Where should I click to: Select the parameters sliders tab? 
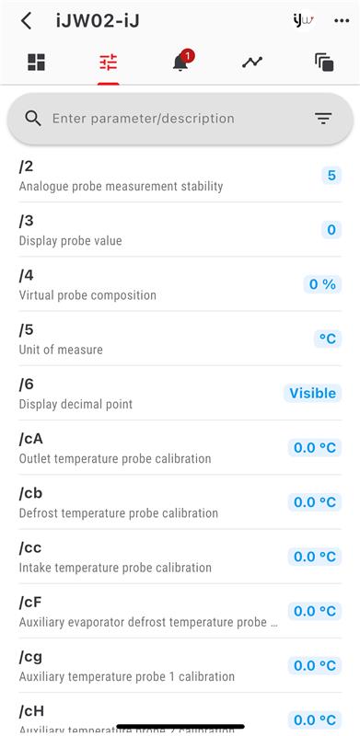pos(109,63)
